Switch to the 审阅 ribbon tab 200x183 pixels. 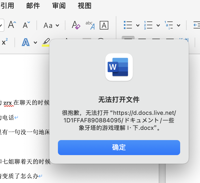59,6
